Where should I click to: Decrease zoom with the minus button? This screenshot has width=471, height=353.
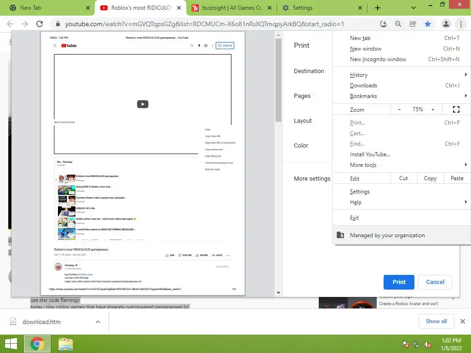(x=399, y=109)
